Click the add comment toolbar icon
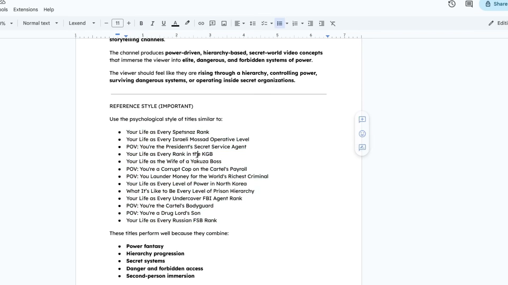The image size is (508, 285). pos(212,23)
